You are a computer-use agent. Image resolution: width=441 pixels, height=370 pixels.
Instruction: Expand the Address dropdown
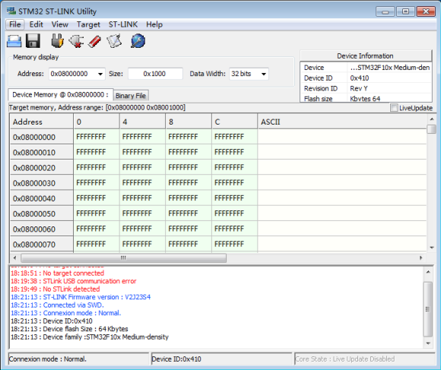100,74
